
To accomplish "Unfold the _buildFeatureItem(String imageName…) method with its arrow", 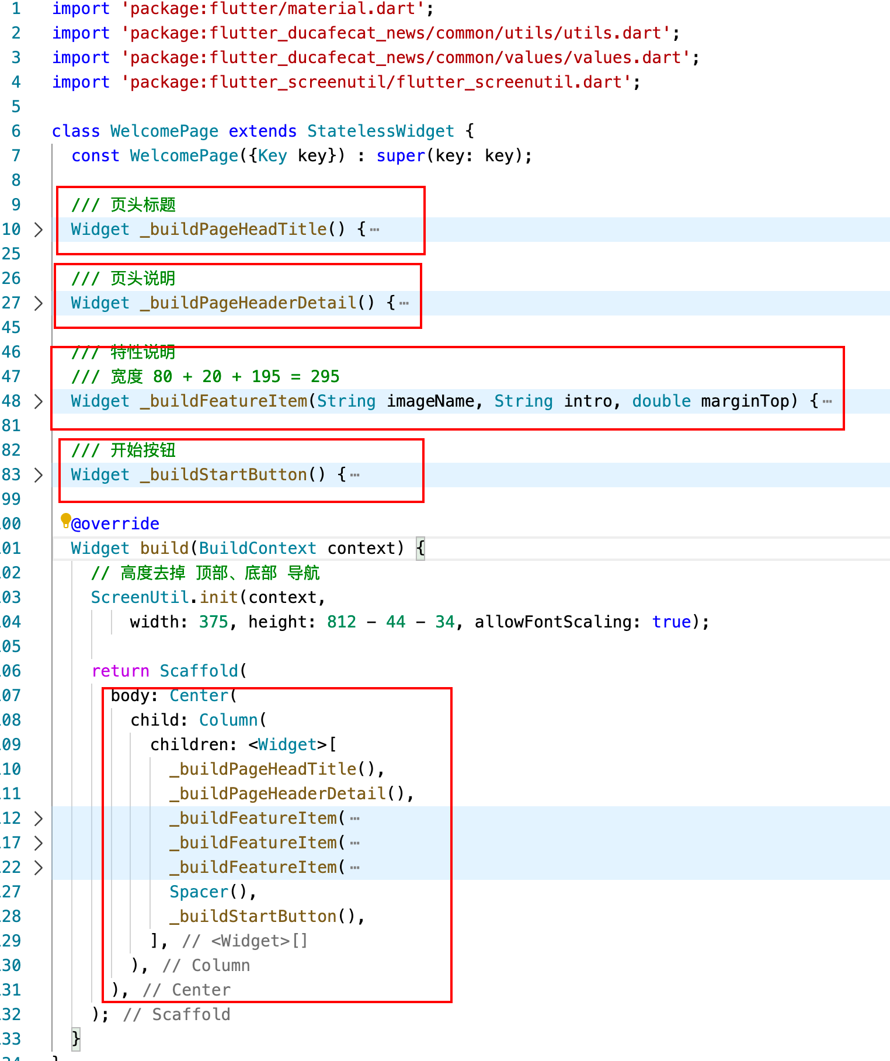I will [x=38, y=401].
